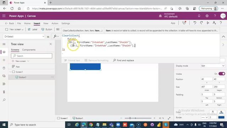Viewport: 227px width, 128px height.
Task: Open the help question mark in purple header
Action: tap(215, 16)
